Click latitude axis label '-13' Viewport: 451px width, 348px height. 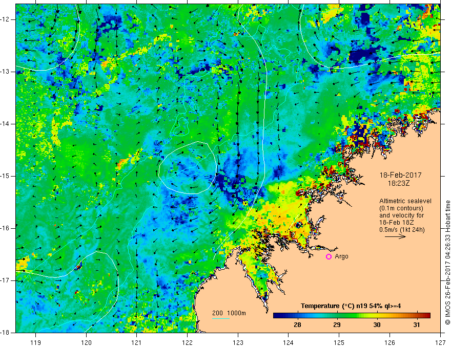point(5,72)
